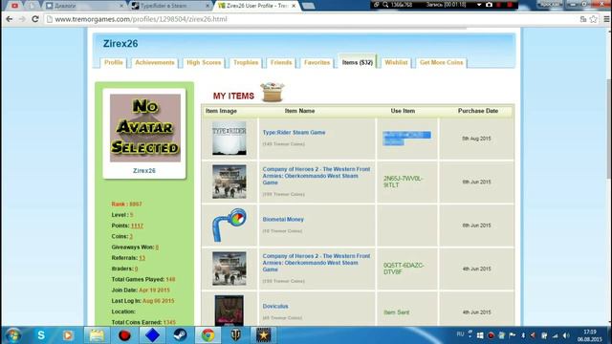Click the browser forward arrow
The height and width of the screenshot is (344, 612).
point(22,19)
